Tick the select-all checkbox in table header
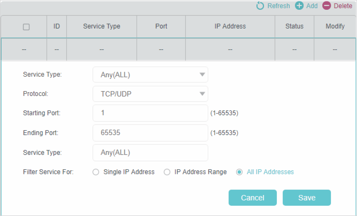Image resolution: width=357 pixels, height=216 pixels. tap(26, 27)
